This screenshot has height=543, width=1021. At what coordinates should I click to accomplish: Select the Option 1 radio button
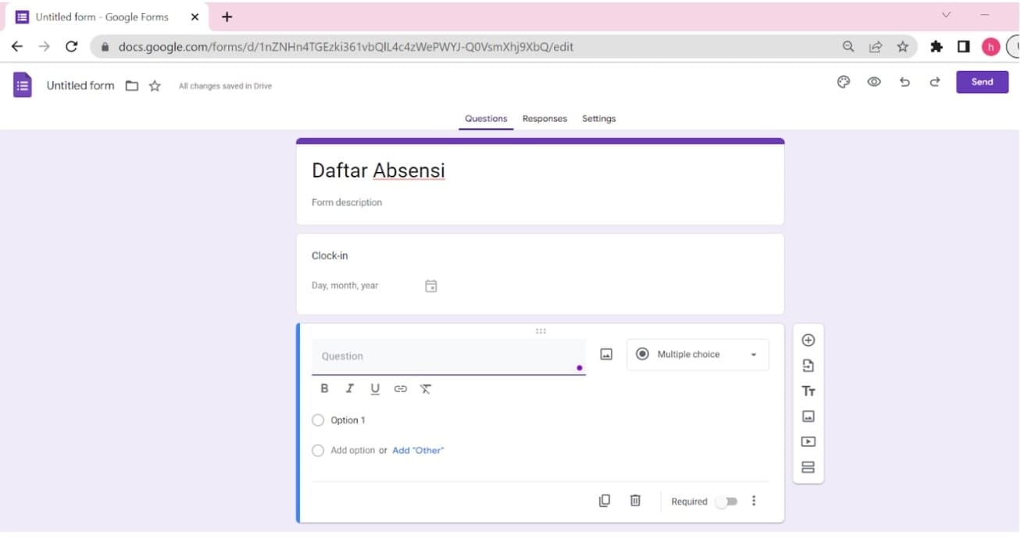point(318,420)
